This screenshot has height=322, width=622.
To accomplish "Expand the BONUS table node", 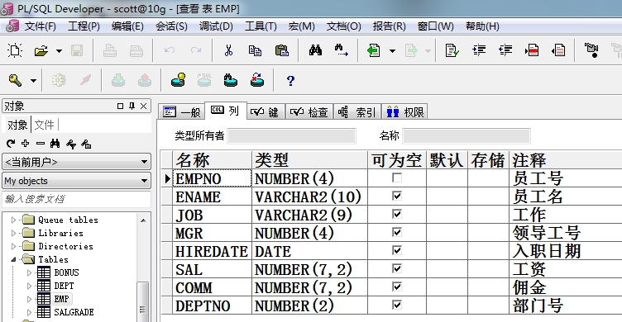I will coord(29,272).
